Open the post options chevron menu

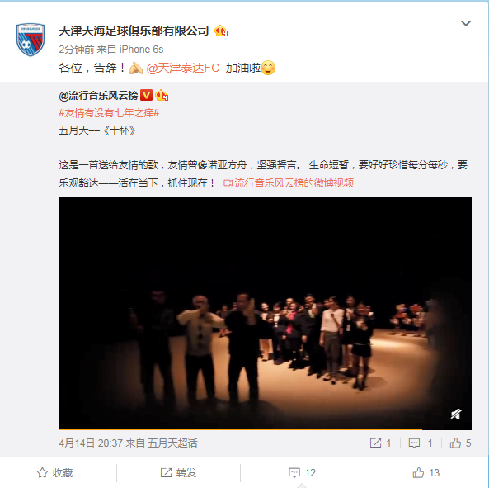click(x=466, y=23)
